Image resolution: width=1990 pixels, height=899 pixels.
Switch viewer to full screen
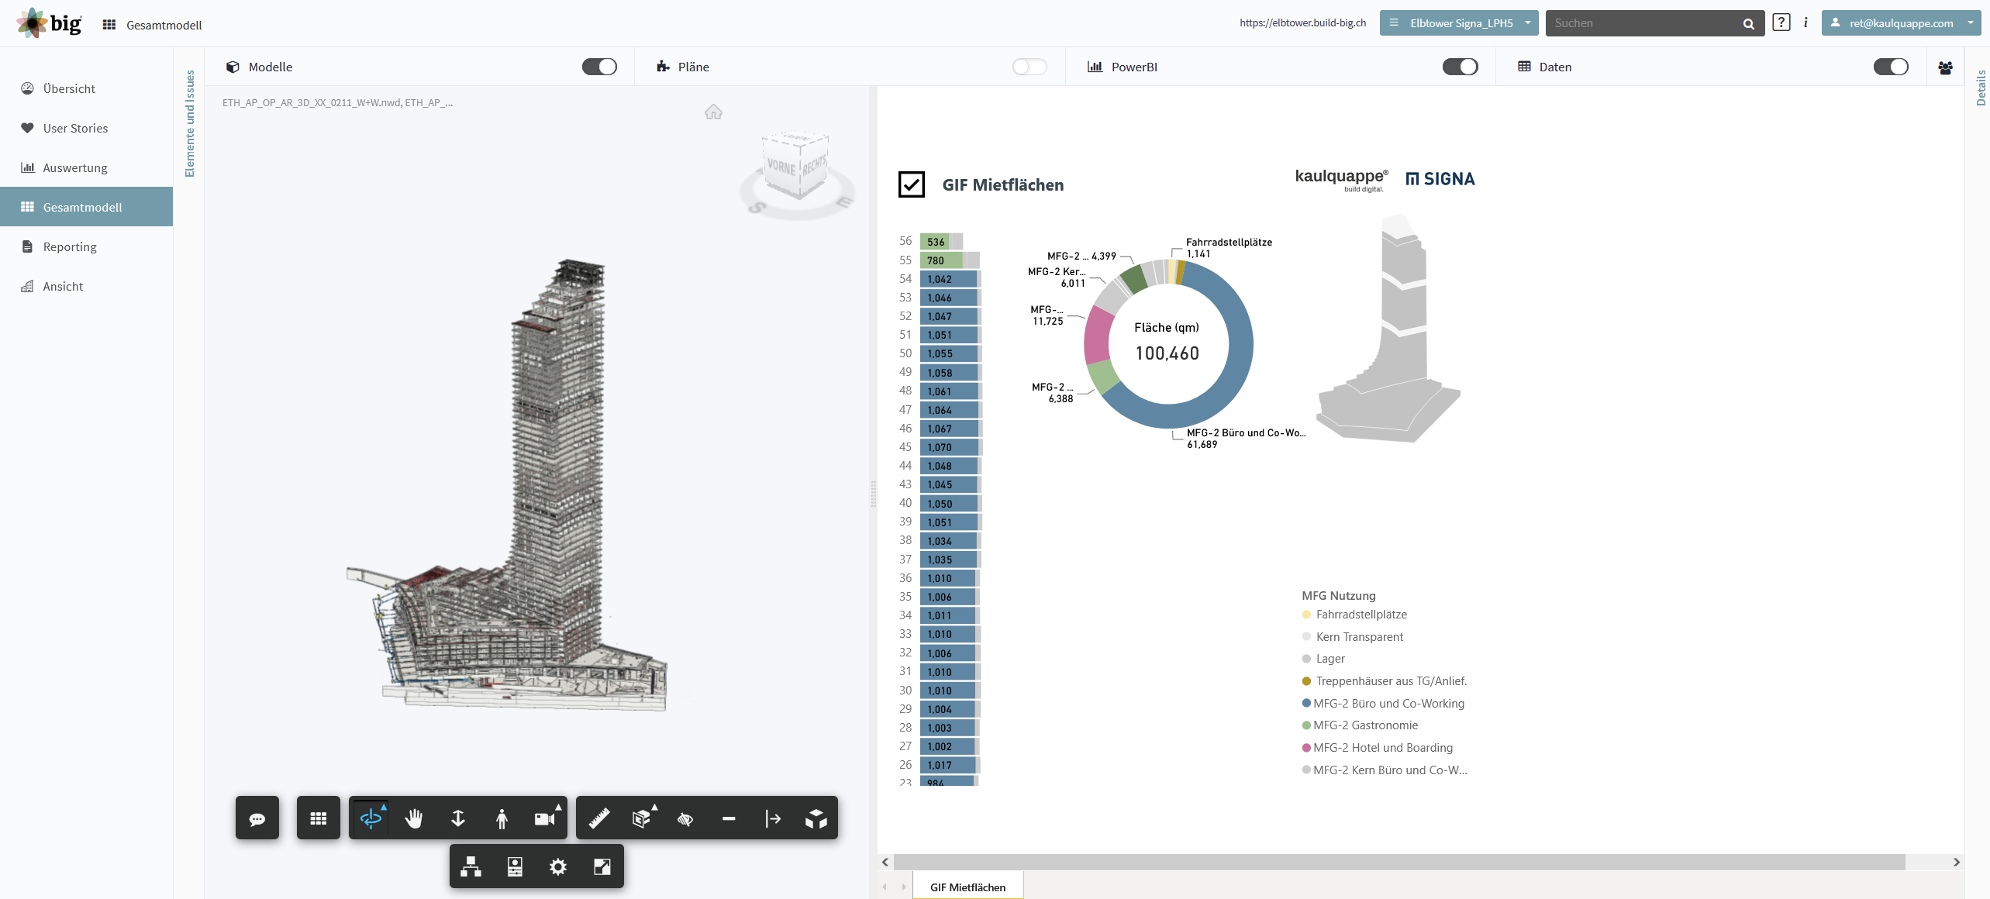pyautogui.click(x=602, y=866)
